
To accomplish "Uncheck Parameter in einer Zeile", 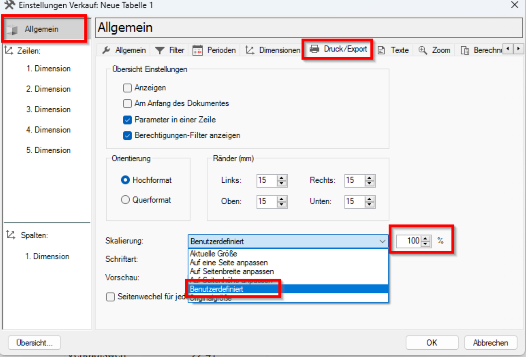I will click(127, 120).
